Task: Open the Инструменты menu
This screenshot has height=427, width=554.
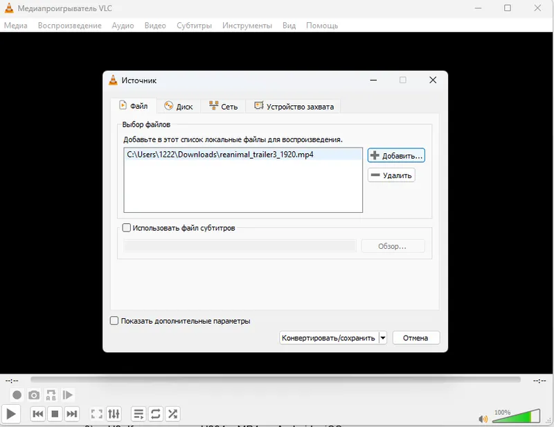Action: tap(247, 26)
